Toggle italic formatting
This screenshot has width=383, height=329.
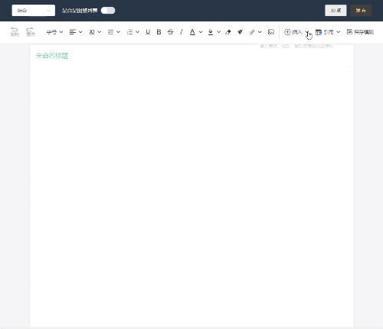(x=182, y=32)
